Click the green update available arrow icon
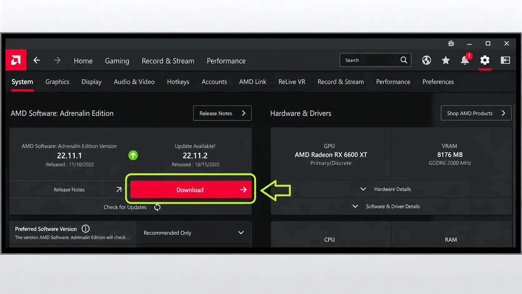The height and width of the screenshot is (294, 522). 133,155
